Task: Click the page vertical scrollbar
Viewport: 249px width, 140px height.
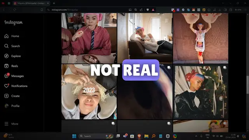Action: (247, 85)
